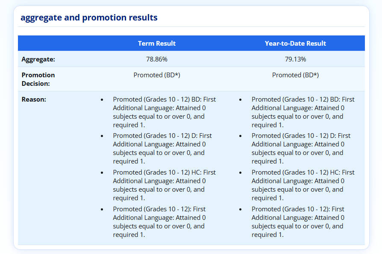The image size is (382, 254).
Task: Select 'Promoted (BD*)' under Year-to-Date Result
Action: click(x=295, y=75)
